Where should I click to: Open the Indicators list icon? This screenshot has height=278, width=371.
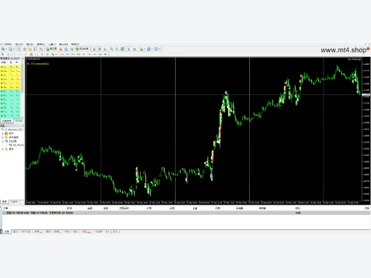[x=141, y=49]
